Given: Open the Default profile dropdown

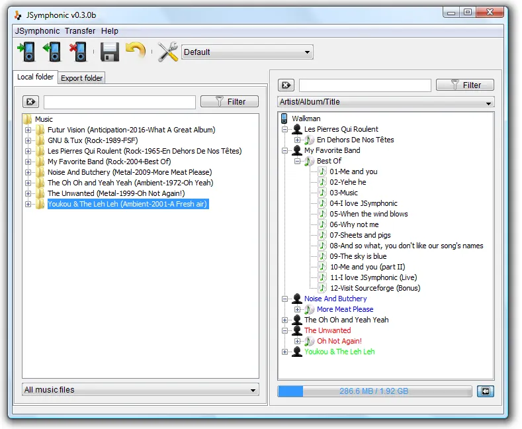Looking at the screenshot, I should [247, 52].
